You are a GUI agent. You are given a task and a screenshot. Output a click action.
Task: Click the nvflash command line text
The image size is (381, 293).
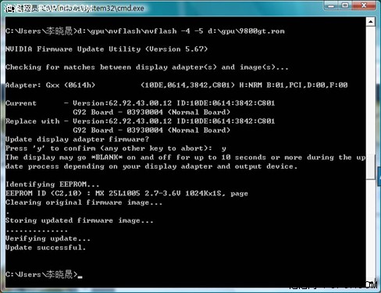[x=145, y=31]
